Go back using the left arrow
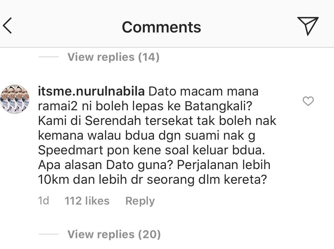Screen dimensions: 334x249 pos(7,26)
